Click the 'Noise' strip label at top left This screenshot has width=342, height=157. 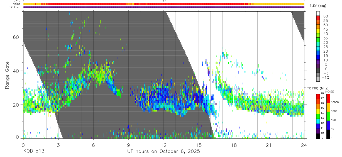coord(16,4)
